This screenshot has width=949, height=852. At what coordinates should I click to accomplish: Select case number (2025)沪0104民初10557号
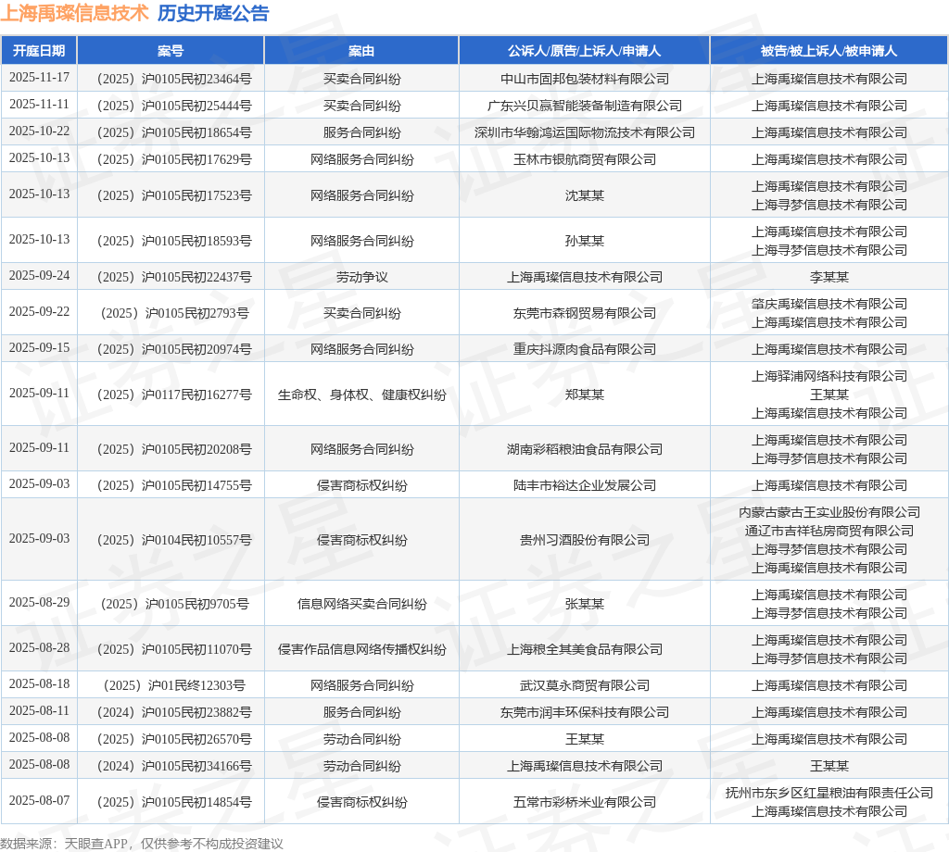coord(174,540)
